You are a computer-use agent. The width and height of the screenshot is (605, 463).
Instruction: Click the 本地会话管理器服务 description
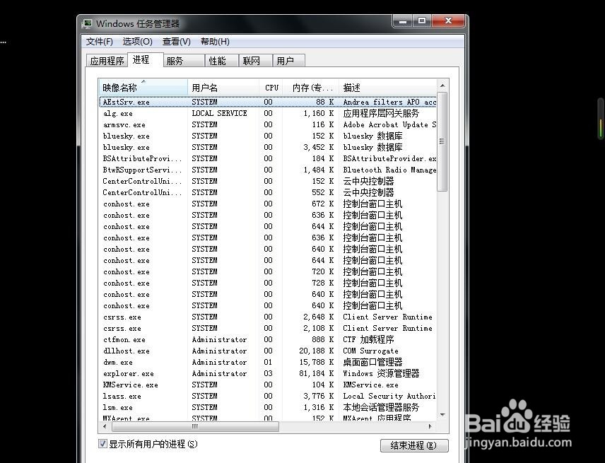pos(381,407)
